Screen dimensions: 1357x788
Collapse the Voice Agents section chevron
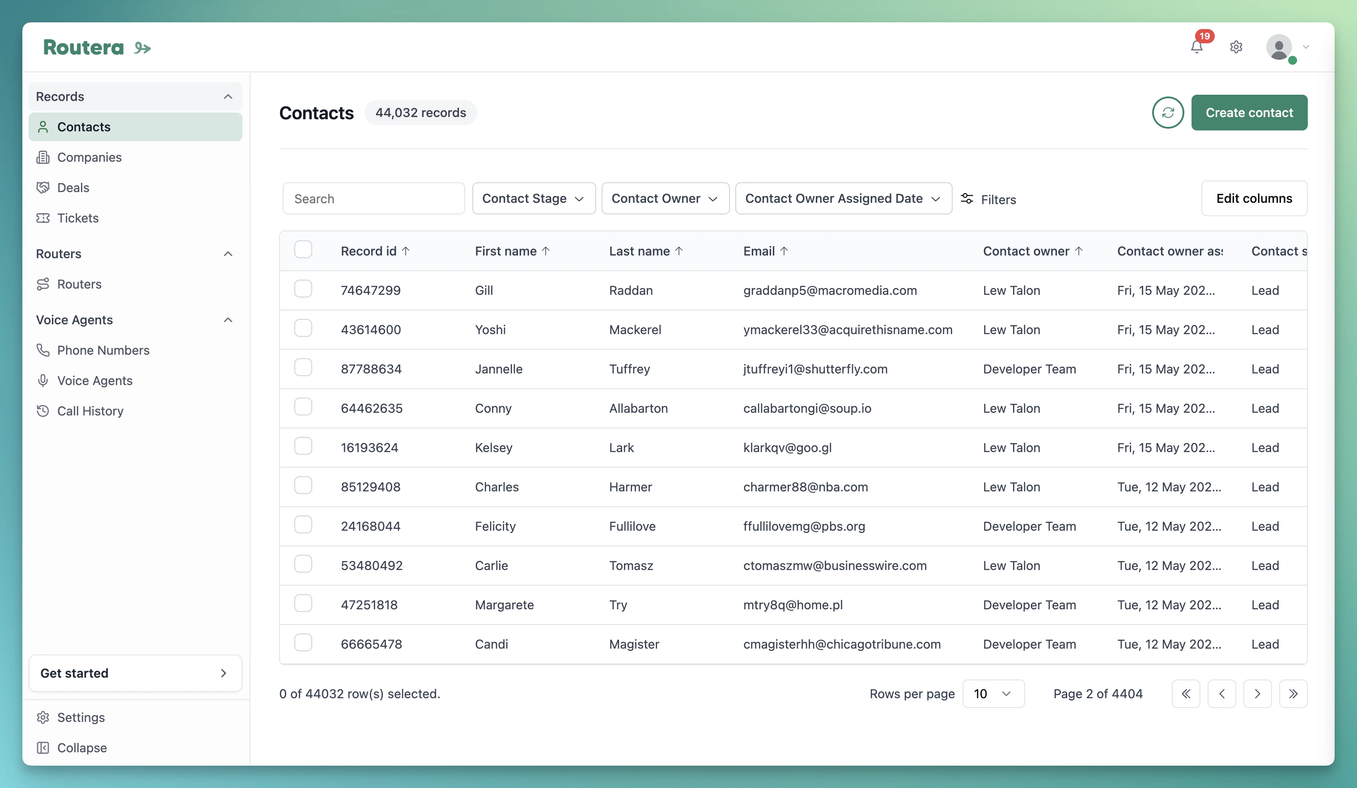pyautogui.click(x=228, y=320)
